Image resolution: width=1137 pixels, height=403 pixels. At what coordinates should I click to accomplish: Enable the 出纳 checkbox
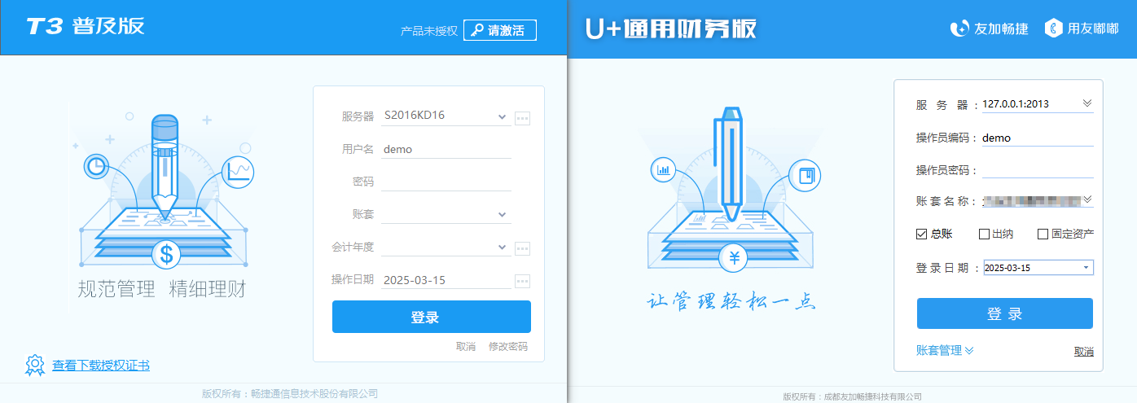[x=984, y=234]
